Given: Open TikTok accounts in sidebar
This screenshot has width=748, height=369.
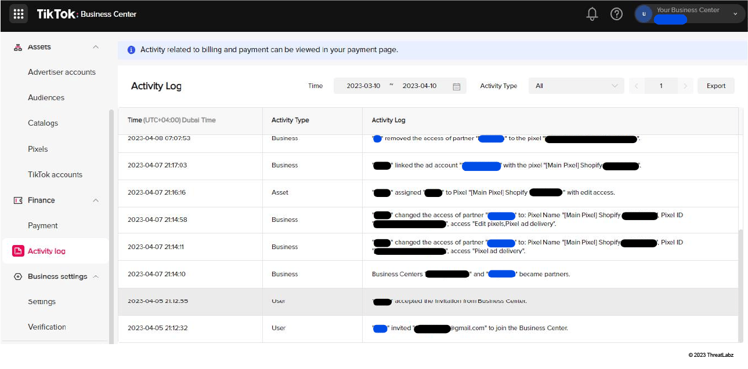Looking at the screenshot, I should click(55, 175).
